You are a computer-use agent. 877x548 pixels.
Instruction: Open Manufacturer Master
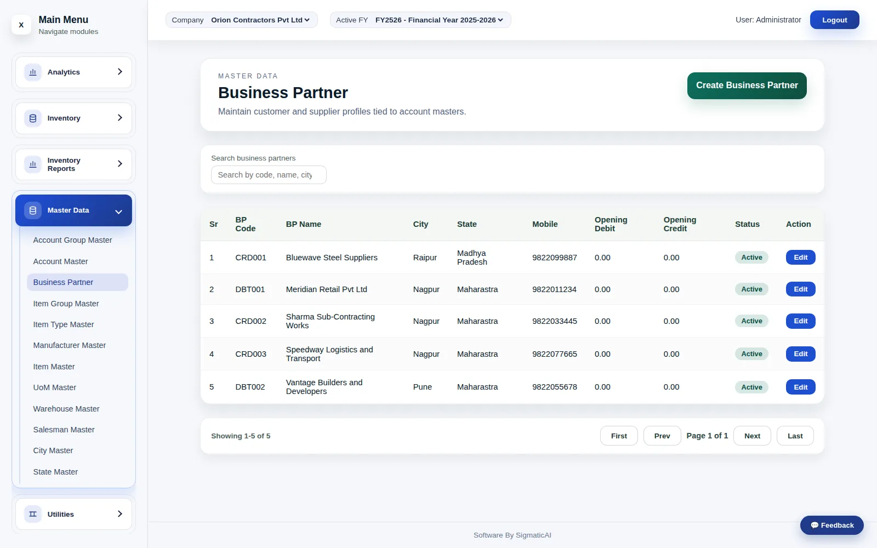77,345
